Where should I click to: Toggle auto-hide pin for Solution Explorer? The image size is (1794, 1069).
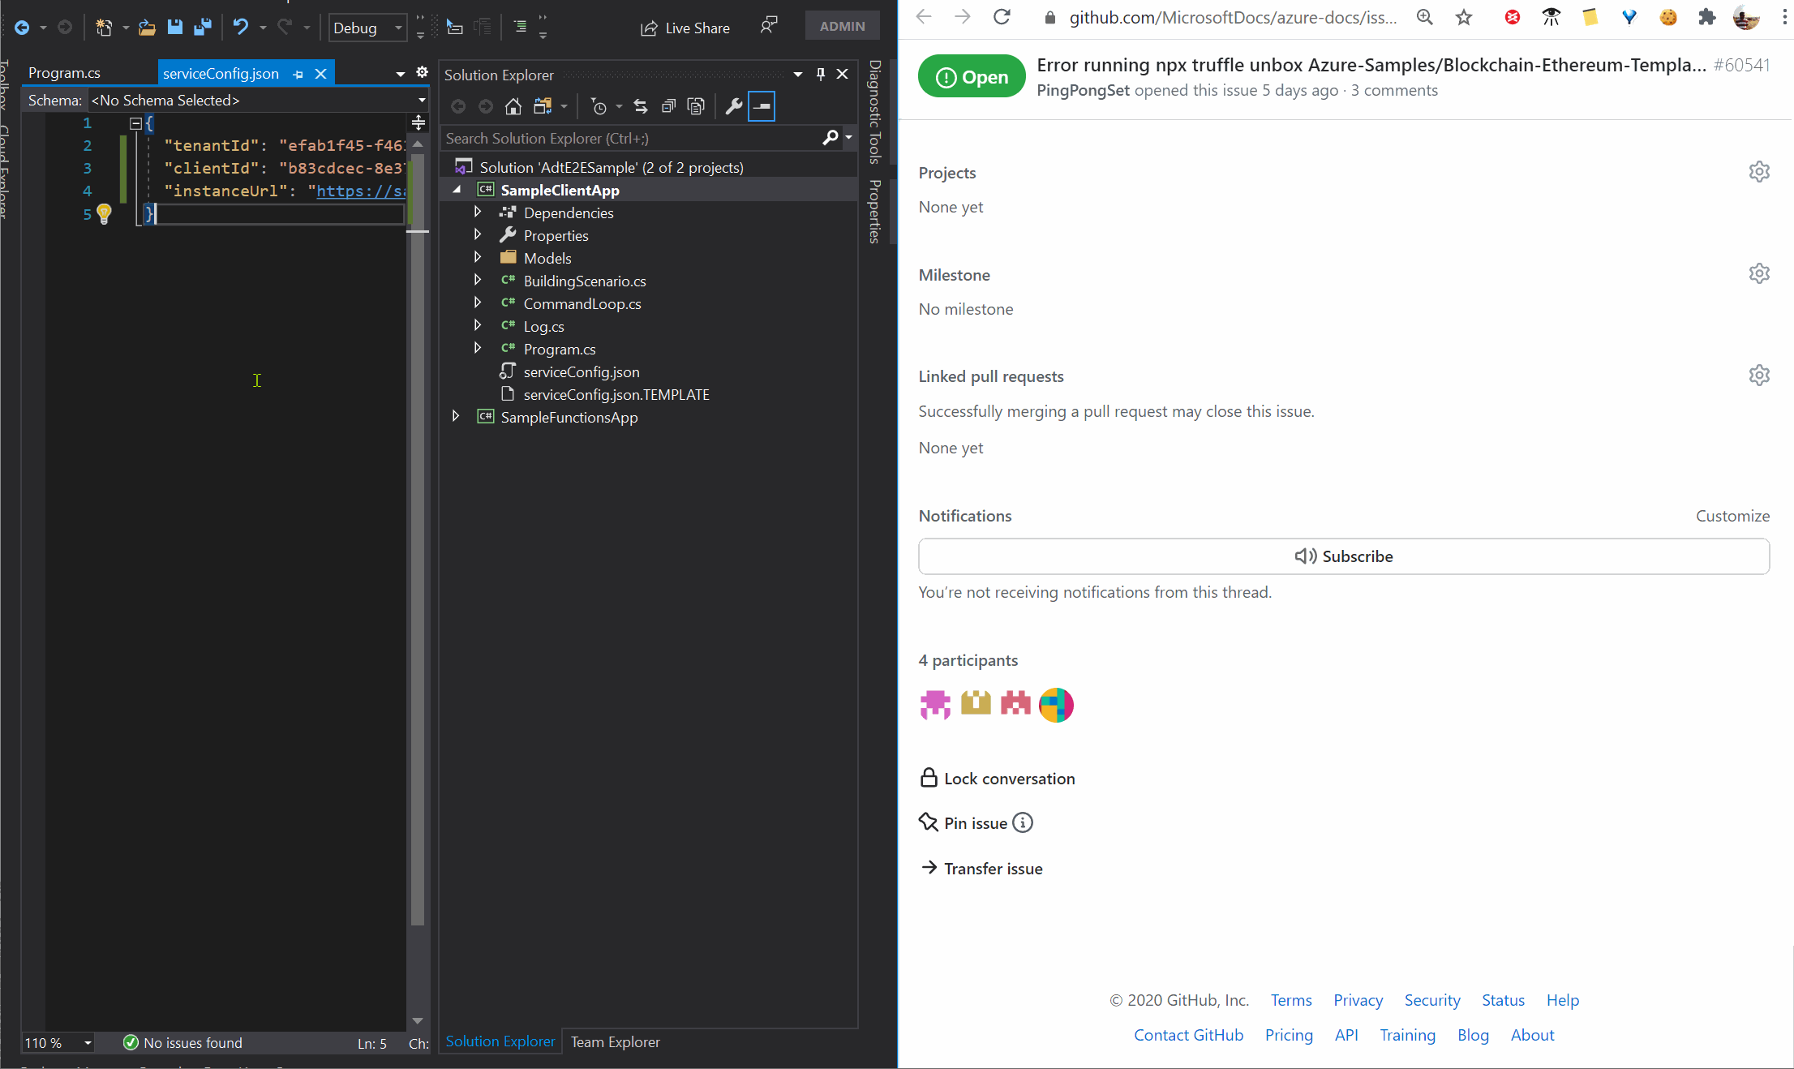coord(821,74)
